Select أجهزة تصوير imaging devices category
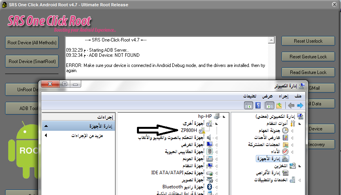Screen dimensions: 341x195 193,180
